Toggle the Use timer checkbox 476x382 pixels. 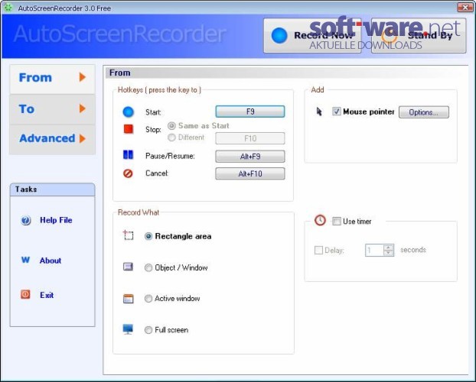click(337, 221)
